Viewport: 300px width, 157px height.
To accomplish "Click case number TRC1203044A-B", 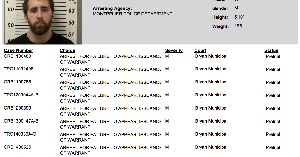I will point(21,95).
